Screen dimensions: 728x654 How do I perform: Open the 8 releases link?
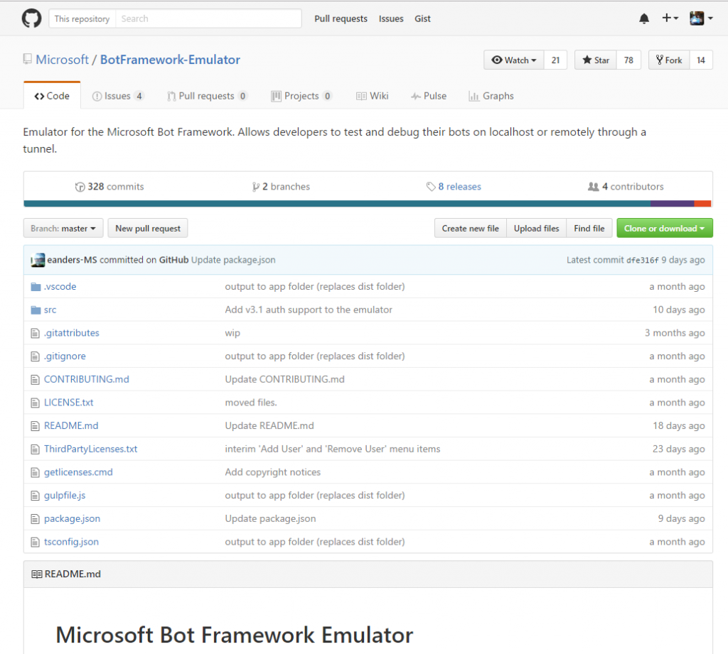[454, 187]
